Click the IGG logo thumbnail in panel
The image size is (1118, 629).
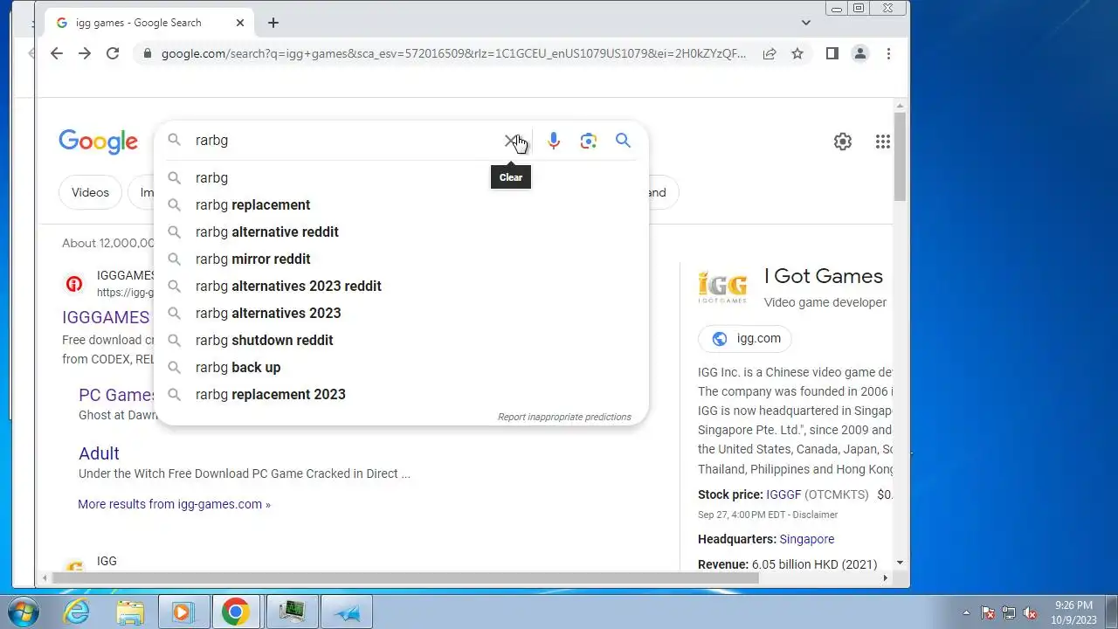(x=723, y=287)
